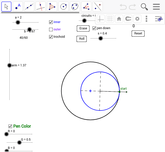Open the hamburger main menu

(156, 7)
